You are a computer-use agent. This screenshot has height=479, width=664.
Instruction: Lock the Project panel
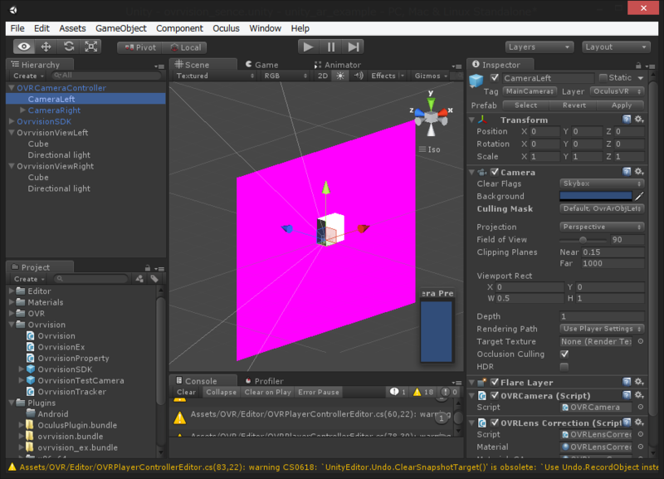click(x=148, y=267)
